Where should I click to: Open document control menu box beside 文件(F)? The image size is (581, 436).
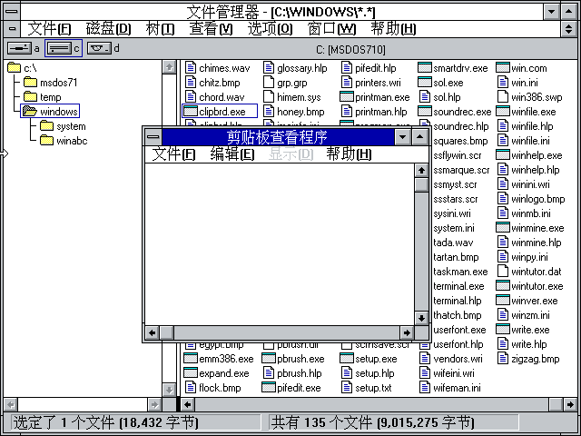(x=12, y=28)
